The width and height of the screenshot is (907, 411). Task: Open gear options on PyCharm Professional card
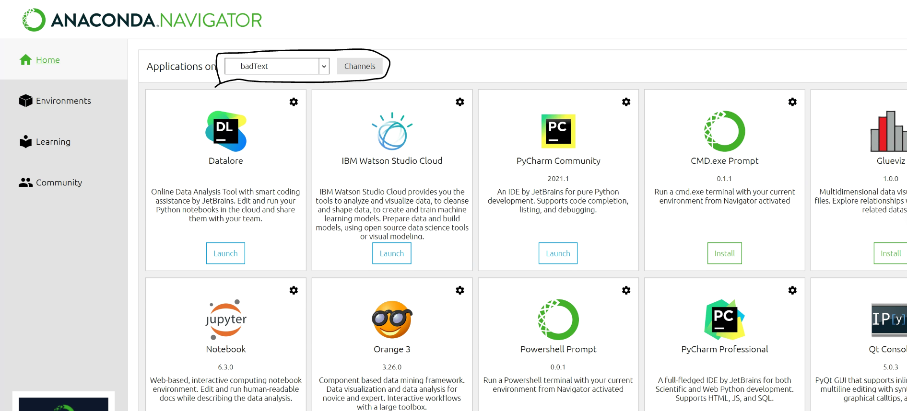[x=792, y=290]
